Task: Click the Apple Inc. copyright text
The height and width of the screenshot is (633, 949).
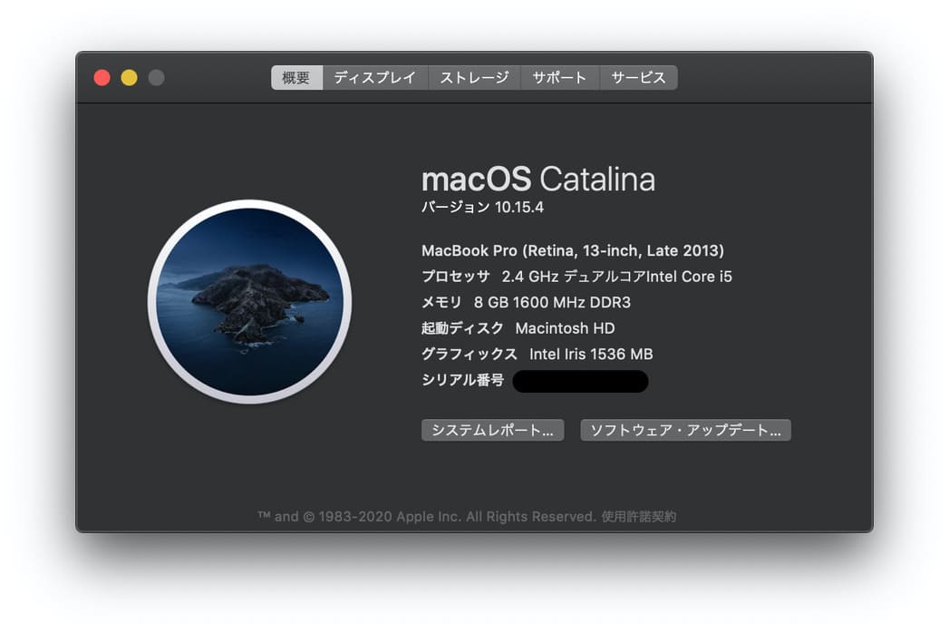Action: click(x=427, y=517)
